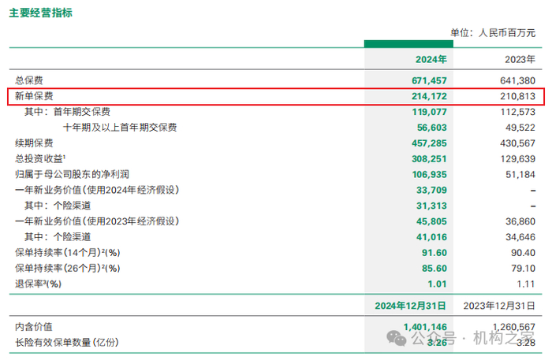
Task: Click the value 641,380
Action: tap(517, 81)
